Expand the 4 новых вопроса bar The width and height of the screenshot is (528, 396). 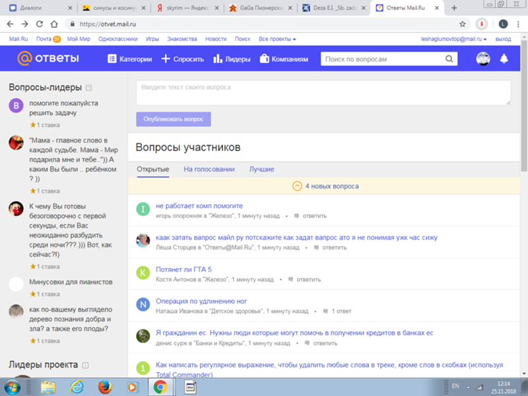click(x=324, y=186)
